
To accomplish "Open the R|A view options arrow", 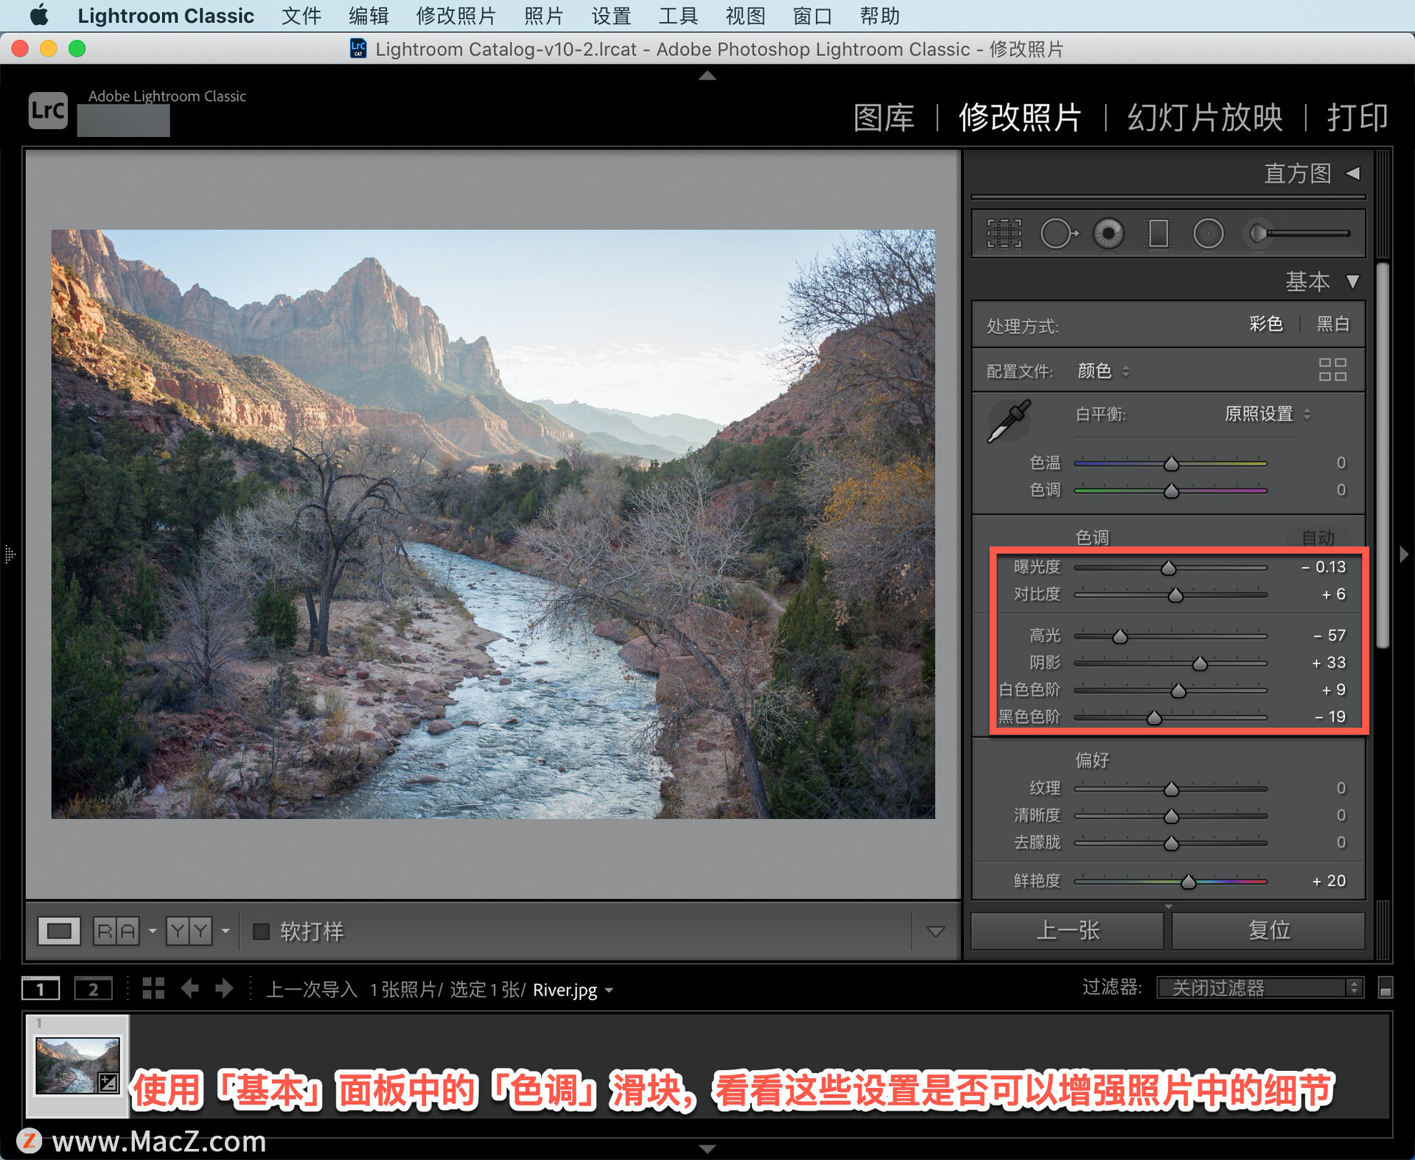I will (153, 931).
